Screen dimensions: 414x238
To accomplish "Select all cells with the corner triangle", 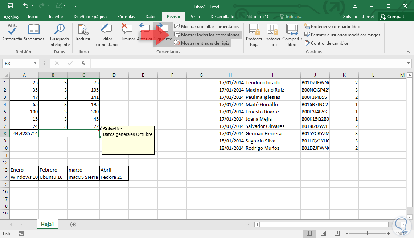I will 6,75.
